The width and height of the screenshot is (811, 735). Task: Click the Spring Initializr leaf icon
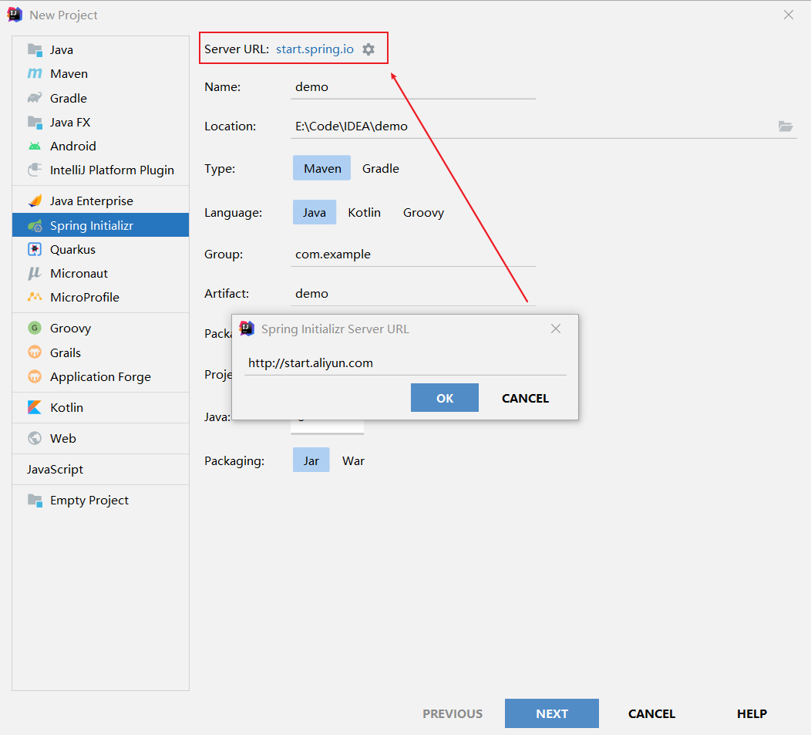click(35, 226)
